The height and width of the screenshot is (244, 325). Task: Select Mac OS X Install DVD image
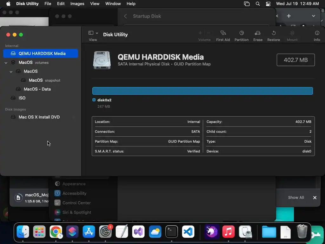coord(41,117)
